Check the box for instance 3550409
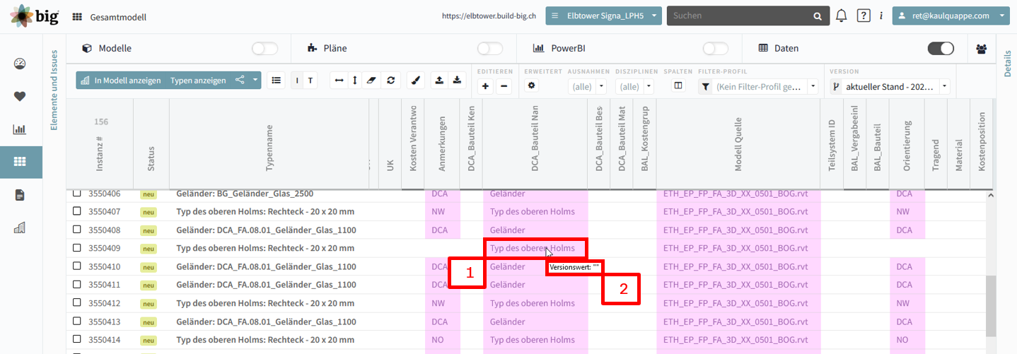 click(x=77, y=248)
